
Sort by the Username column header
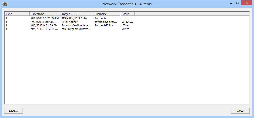pos(107,14)
